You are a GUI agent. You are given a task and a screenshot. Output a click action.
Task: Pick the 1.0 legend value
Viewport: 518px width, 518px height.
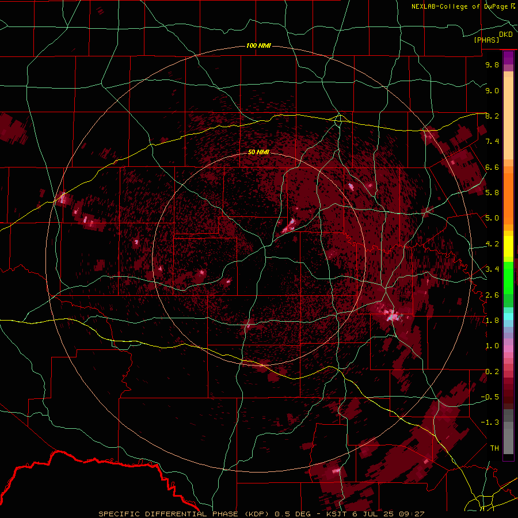(x=492, y=346)
